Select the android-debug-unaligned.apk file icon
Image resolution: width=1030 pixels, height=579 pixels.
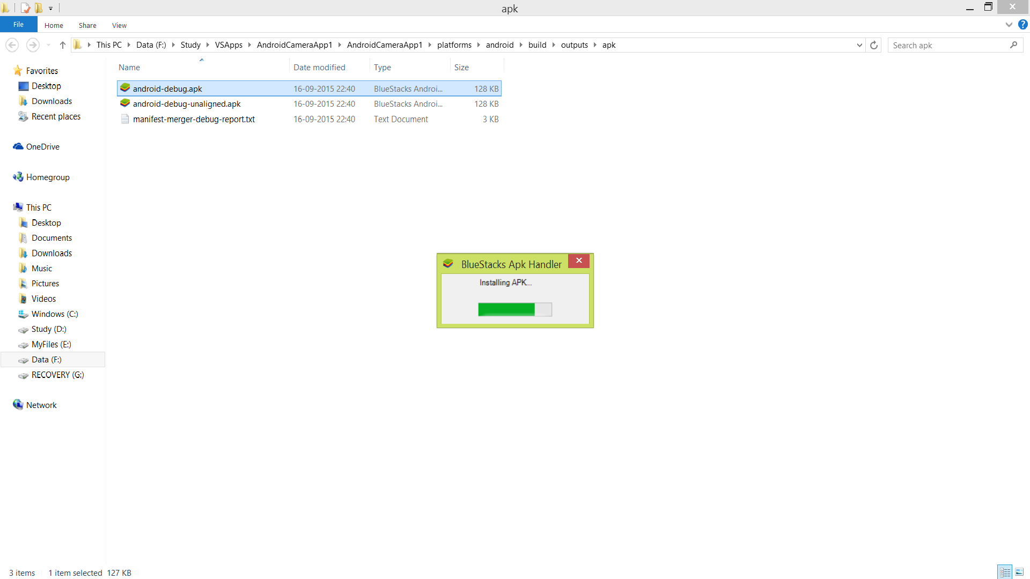pyautogui.click(x=125, y=103)
